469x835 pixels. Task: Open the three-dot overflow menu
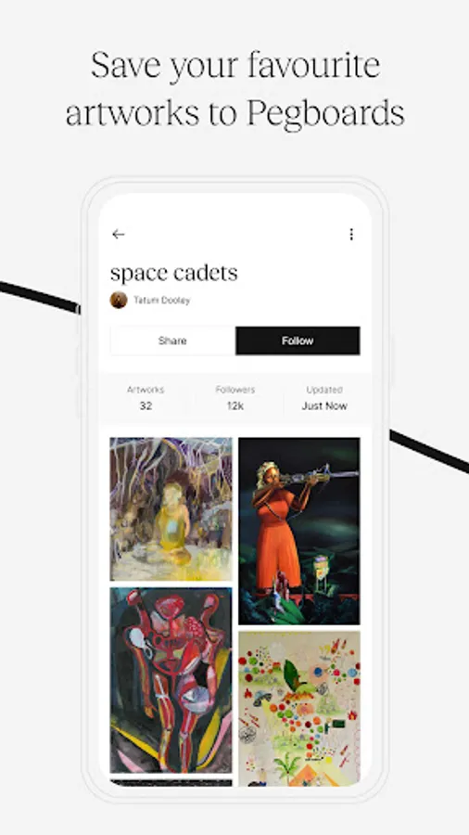[x=351, y=235]
